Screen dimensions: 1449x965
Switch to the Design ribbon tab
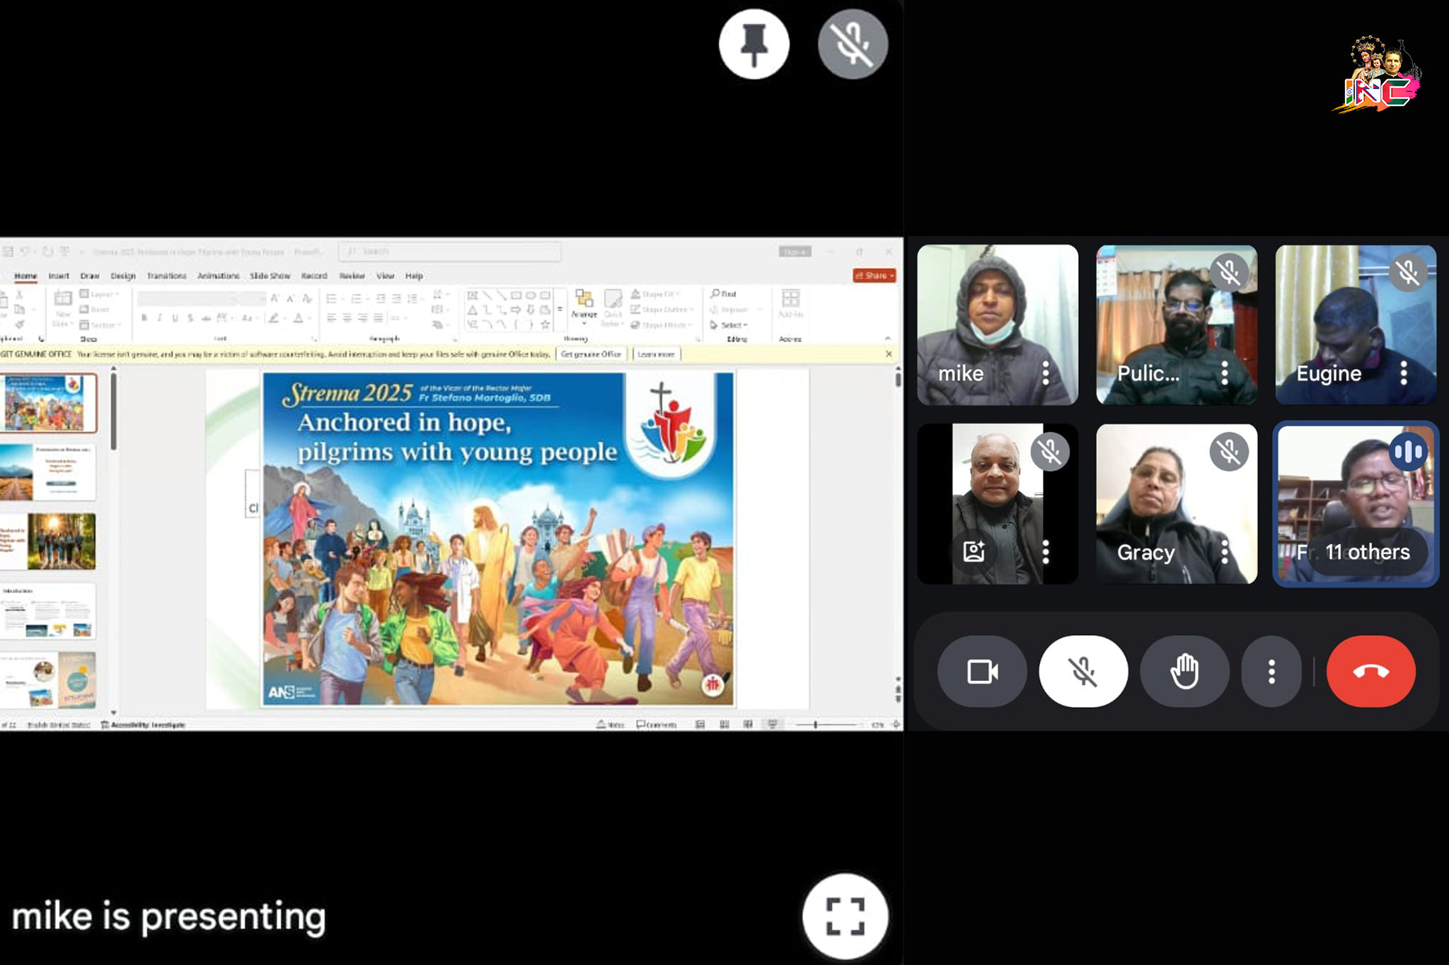123,276
